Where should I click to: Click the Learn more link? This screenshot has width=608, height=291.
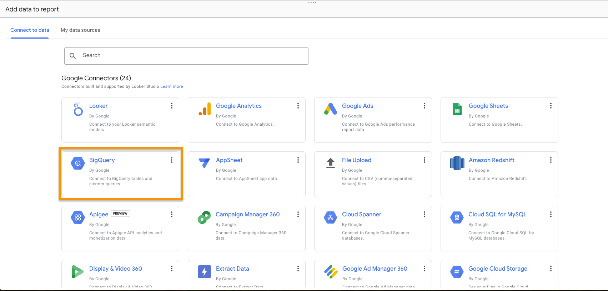coord(172,86)
